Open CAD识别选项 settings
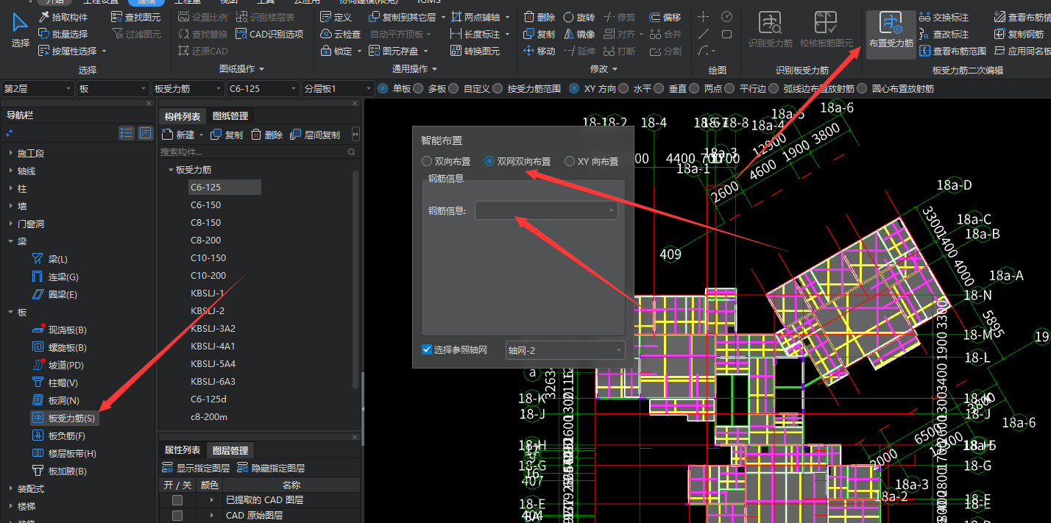This screenshot has width=1051, height=523. click(270, 34)
